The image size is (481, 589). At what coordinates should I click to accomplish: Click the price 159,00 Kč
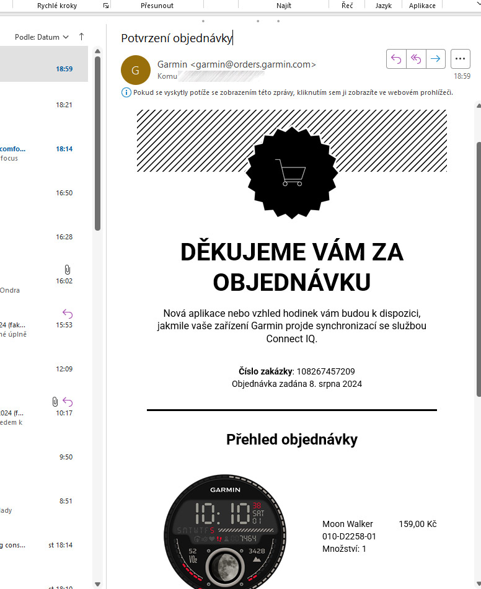point(418,524)
